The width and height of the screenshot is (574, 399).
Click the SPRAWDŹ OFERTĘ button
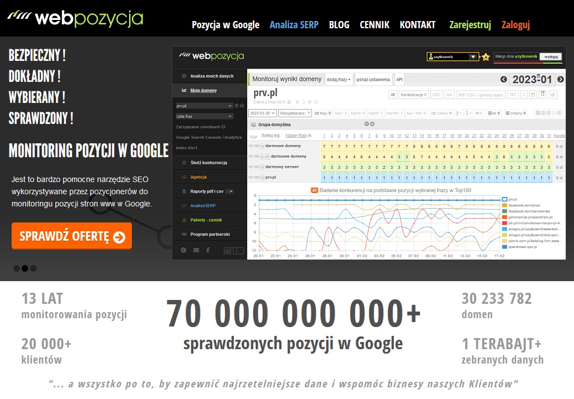[x=71, y=236]
